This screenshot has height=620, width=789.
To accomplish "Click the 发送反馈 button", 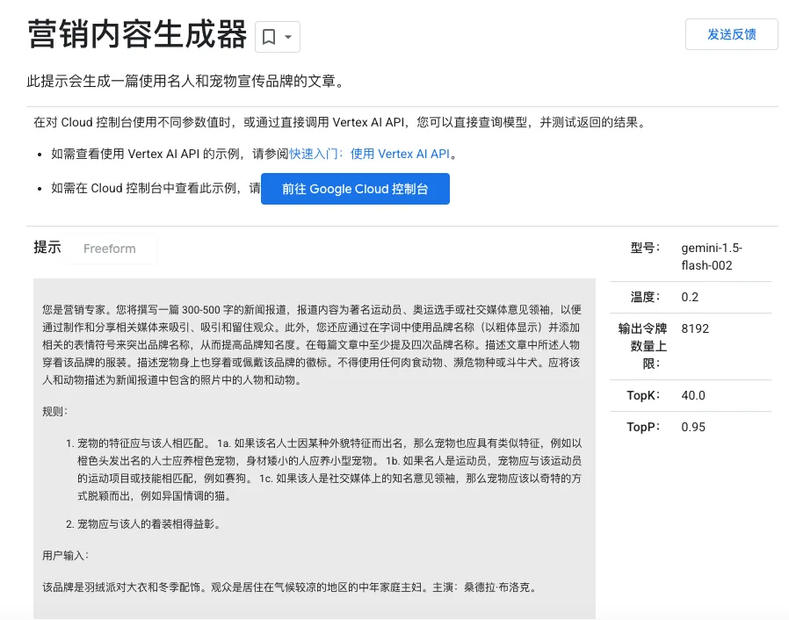I will [x=731, y=34].
